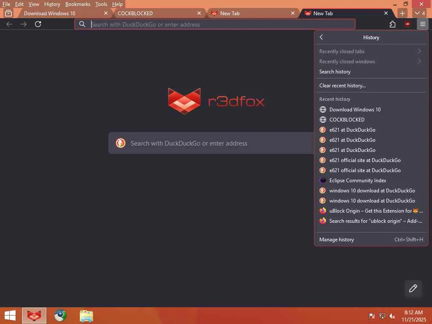Open COCKBLOCKED history entry
432x324 pixels.
371,119
